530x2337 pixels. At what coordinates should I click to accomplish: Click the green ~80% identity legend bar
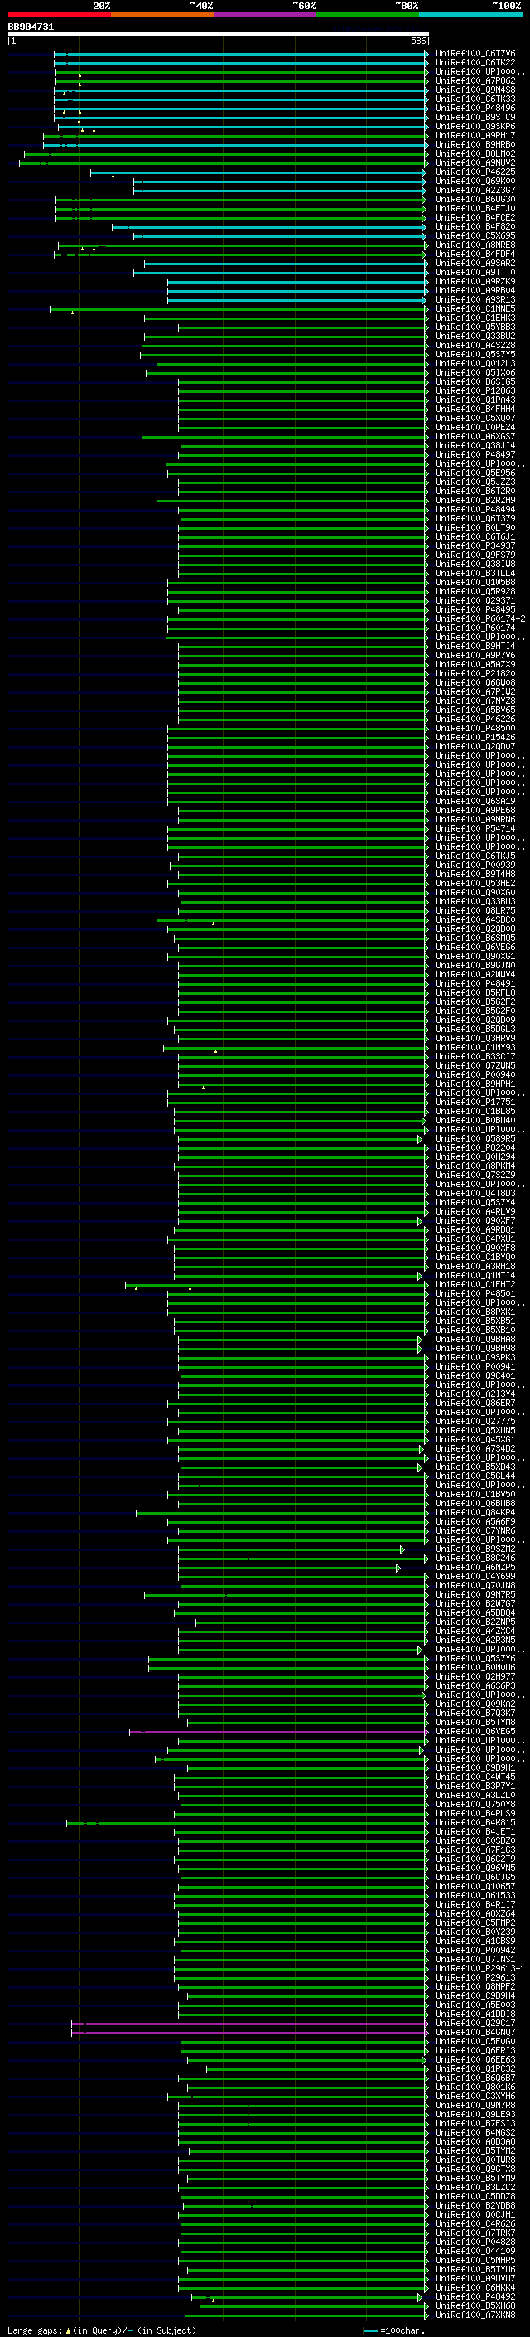(x=368, y=15)
